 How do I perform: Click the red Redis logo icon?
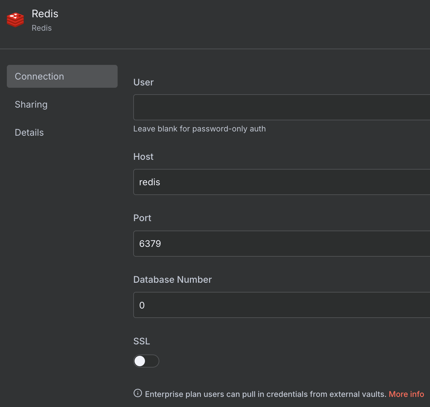coord(15,20)
